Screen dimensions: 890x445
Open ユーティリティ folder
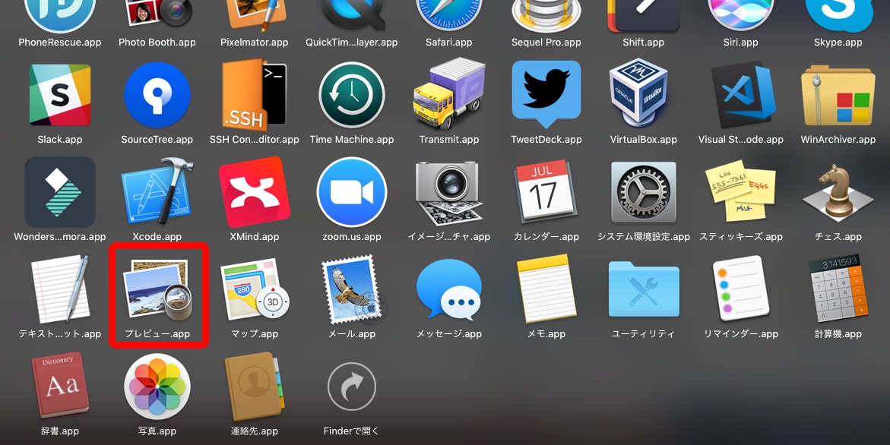click(644, 289)
